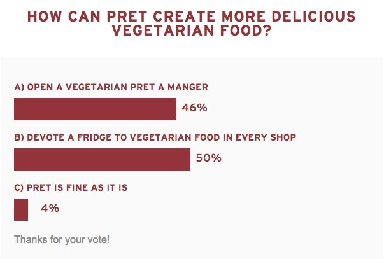Click the result bar for option A

point(95,109)
